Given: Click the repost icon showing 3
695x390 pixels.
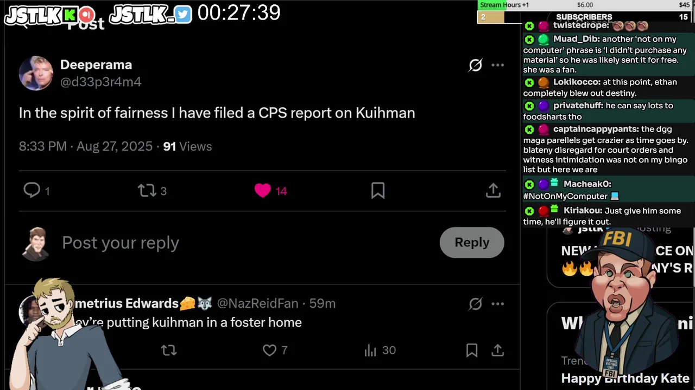Looking at the screenshot, I should [x=147, y=191].
